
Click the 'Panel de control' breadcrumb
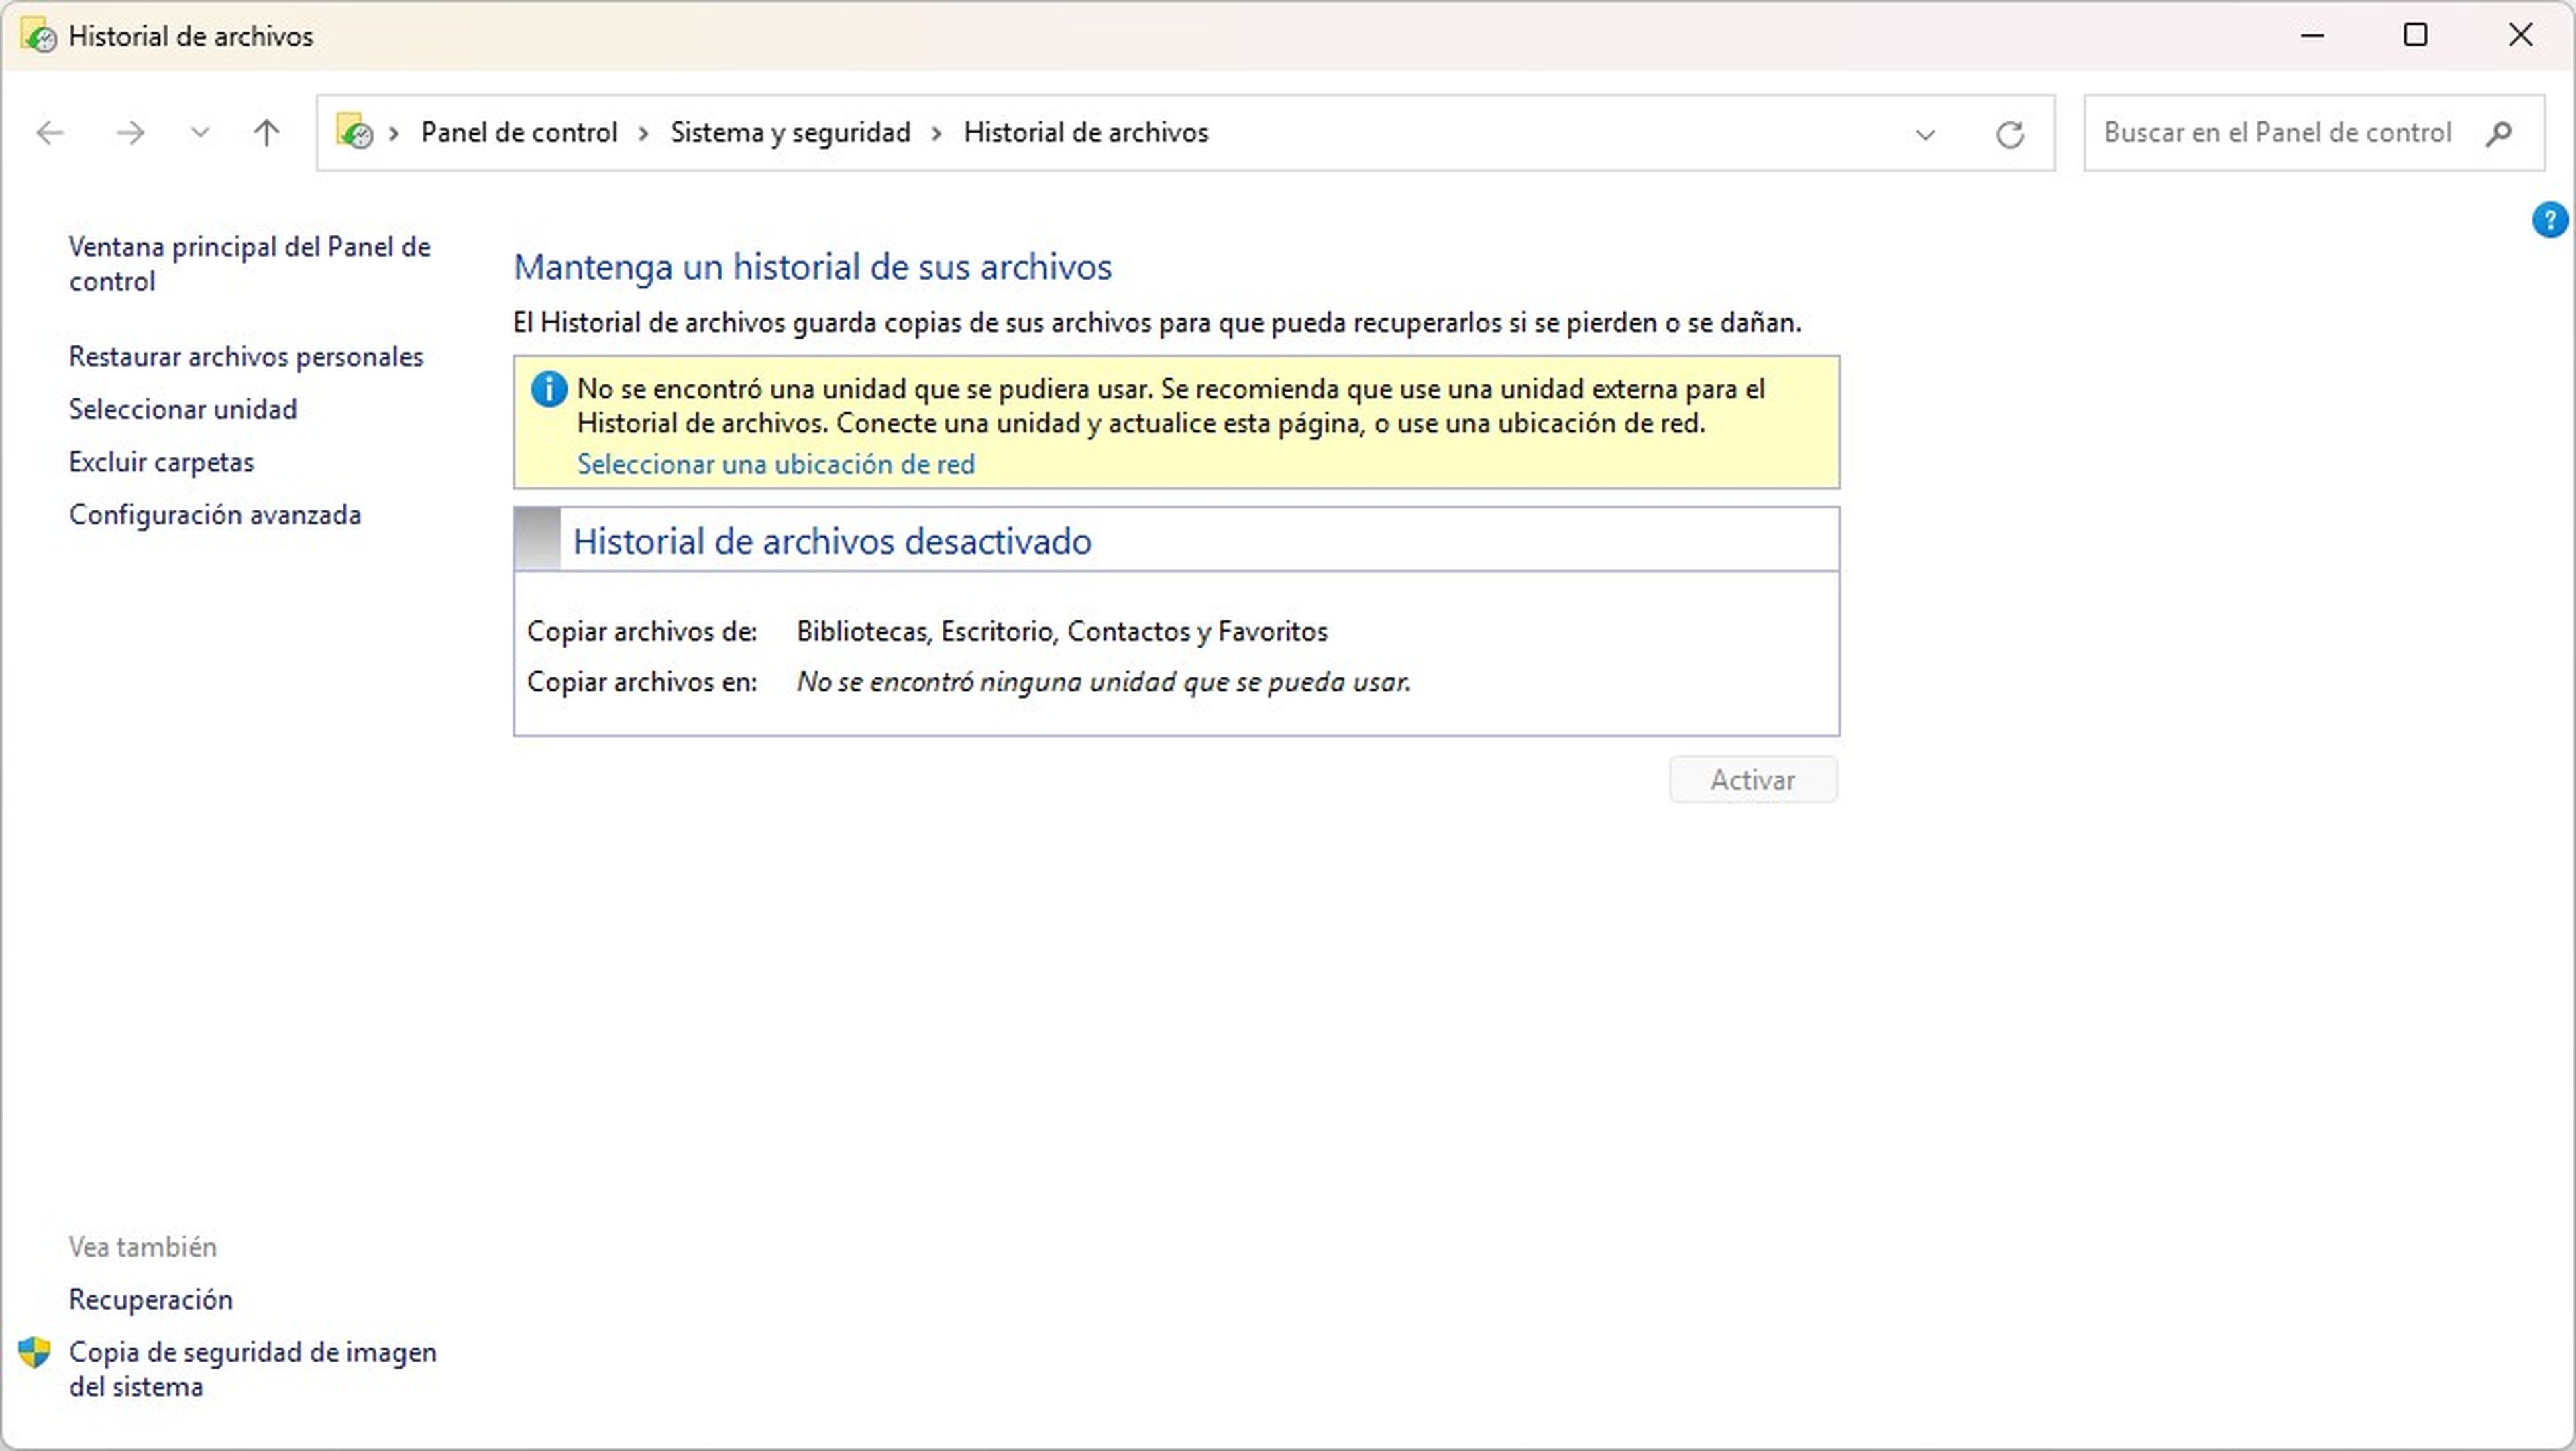point(519,133)
